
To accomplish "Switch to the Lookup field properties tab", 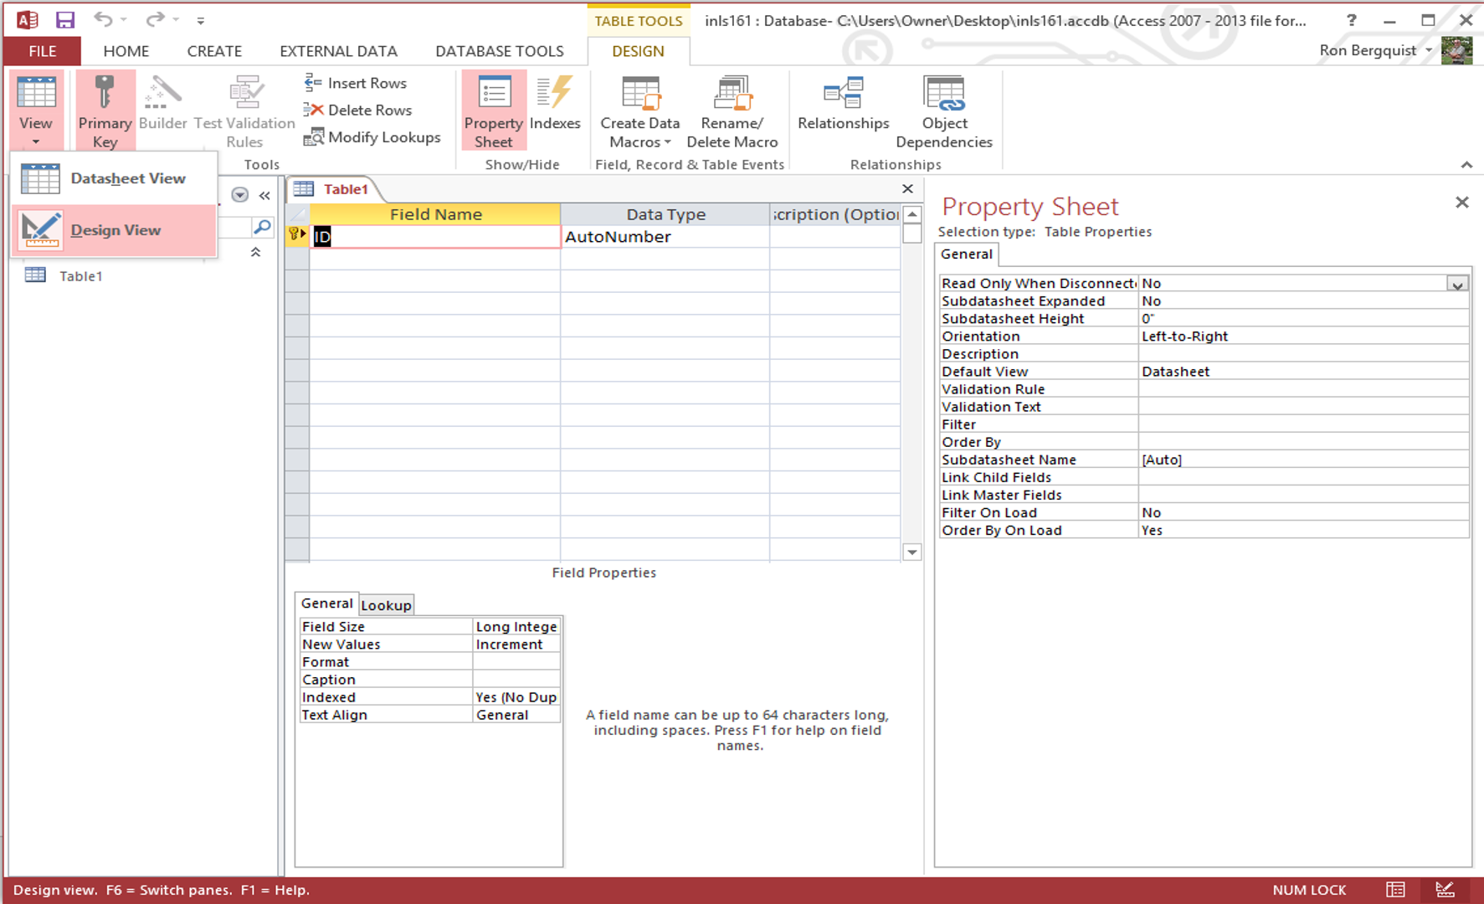I will pyautogui.click(x=386, y=605).
